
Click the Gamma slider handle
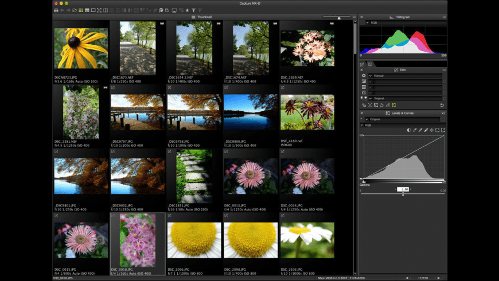403,194
